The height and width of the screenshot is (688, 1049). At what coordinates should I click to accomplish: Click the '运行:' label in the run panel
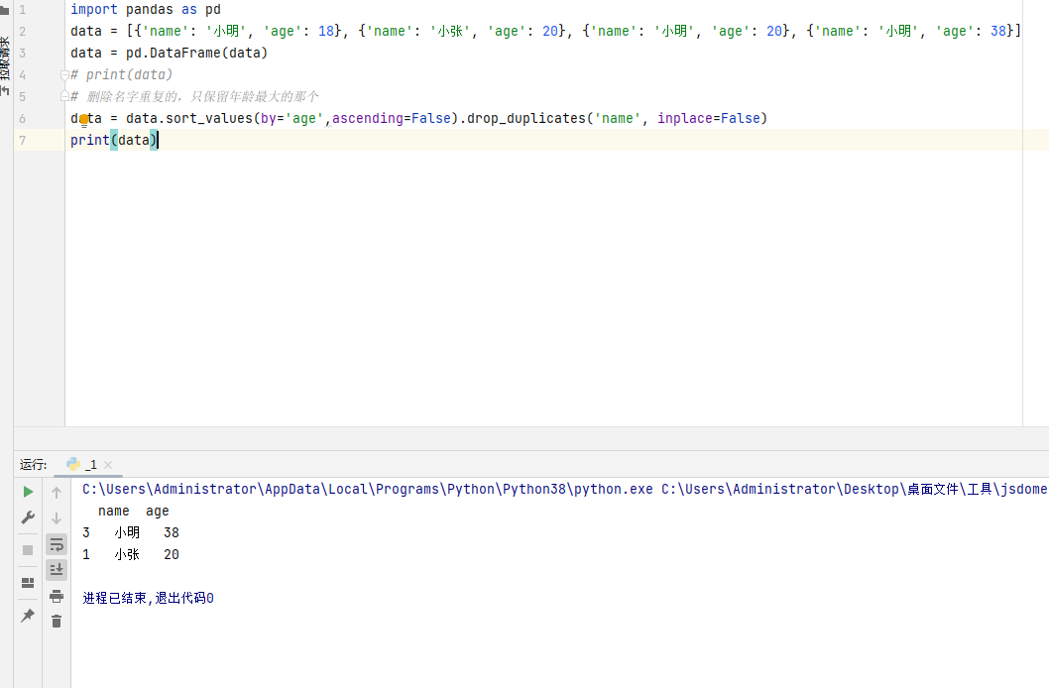pos(34,465)
